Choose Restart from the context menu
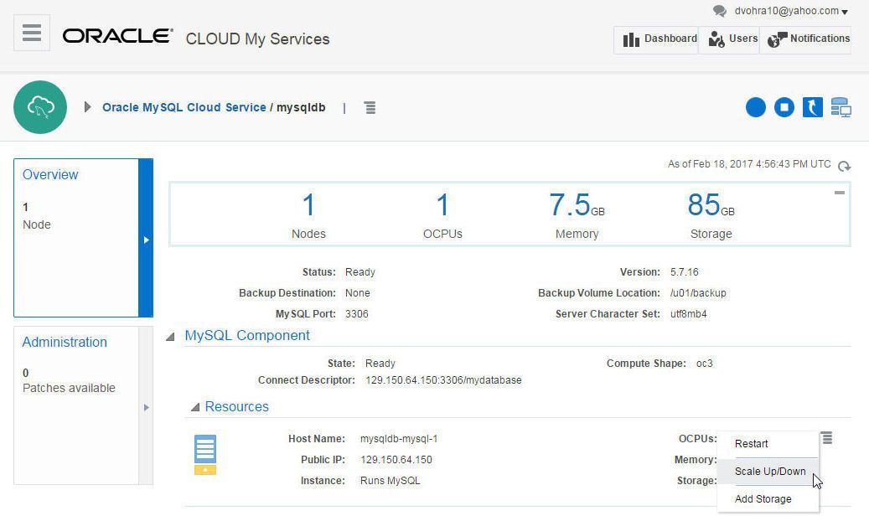 pos(768,444)
